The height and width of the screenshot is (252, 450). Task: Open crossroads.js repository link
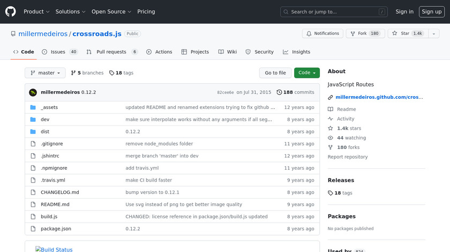click(x=97, y=34)
